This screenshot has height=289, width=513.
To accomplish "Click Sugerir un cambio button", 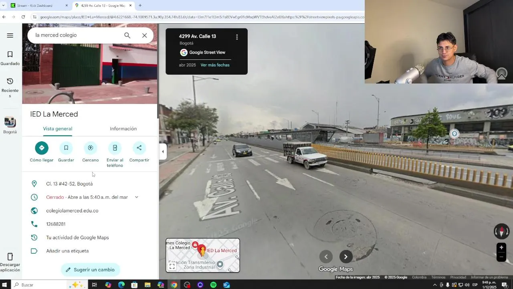I will click(x=90, y=270).
